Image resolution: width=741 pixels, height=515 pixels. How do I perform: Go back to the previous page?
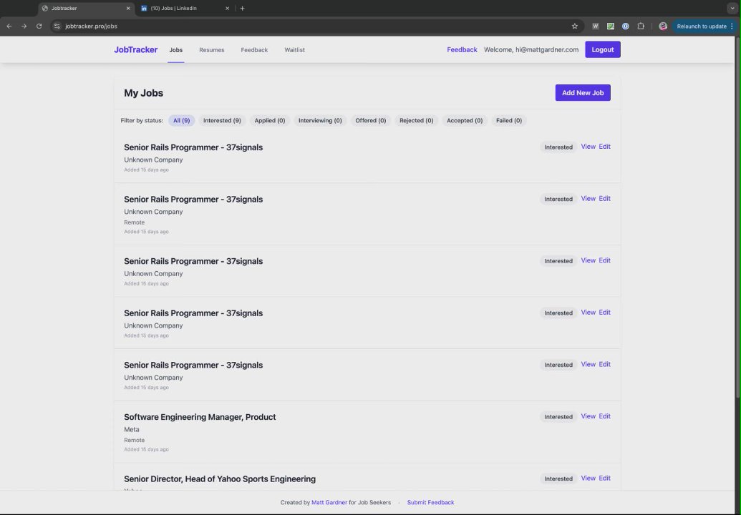click(9, 26)
